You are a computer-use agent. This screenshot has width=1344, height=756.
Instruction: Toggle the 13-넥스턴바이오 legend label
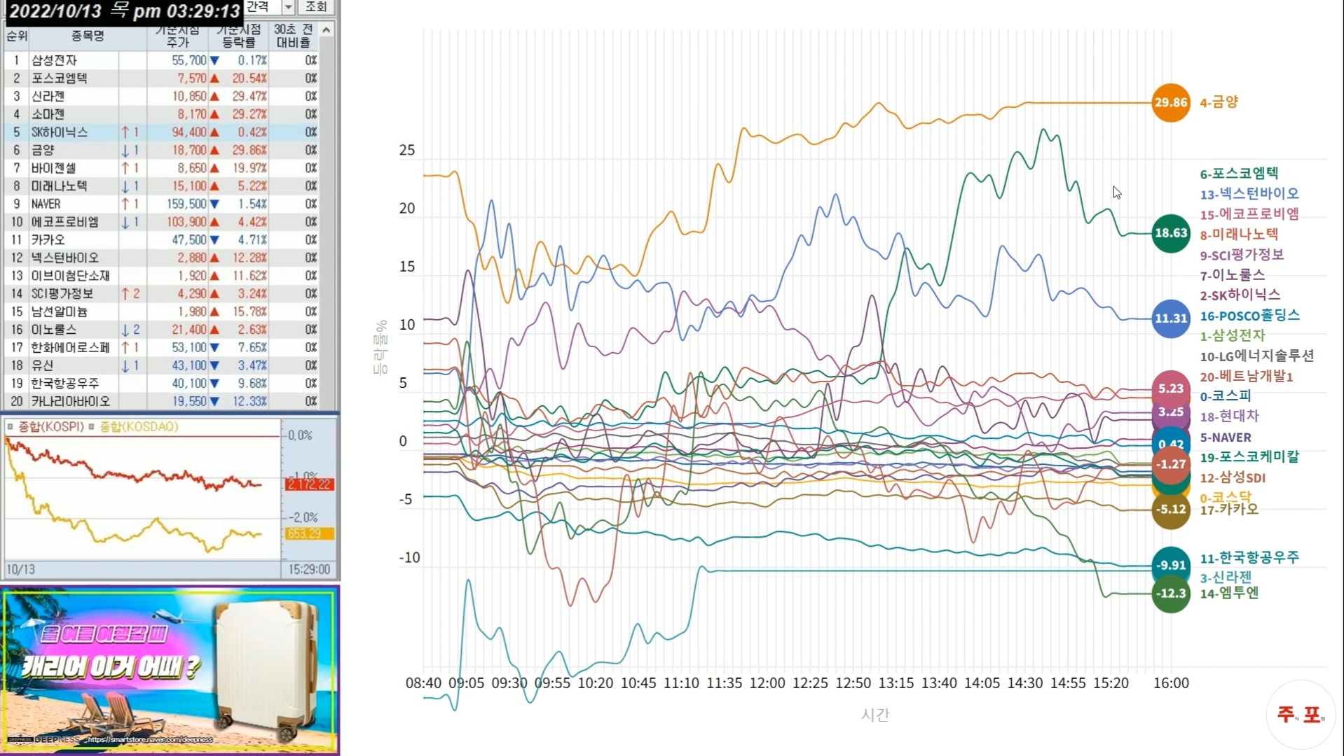point(1249,194)
